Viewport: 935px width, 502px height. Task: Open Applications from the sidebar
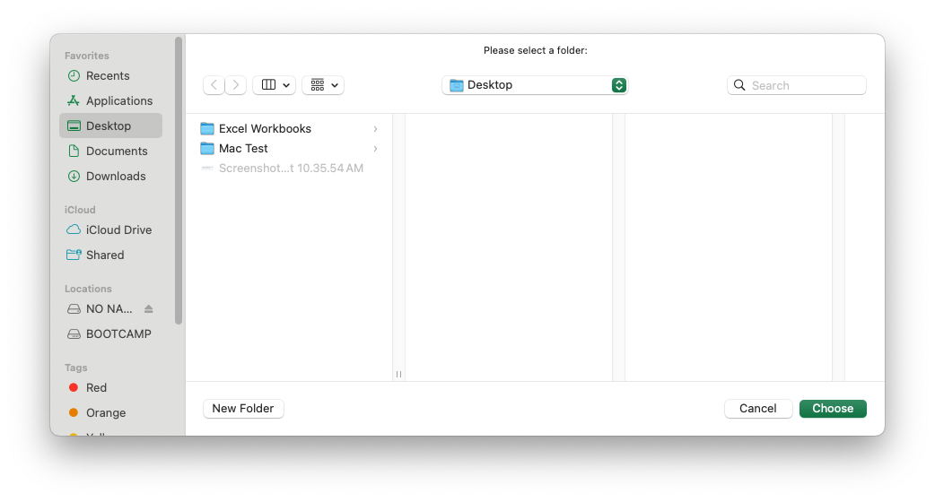(118, 101)
